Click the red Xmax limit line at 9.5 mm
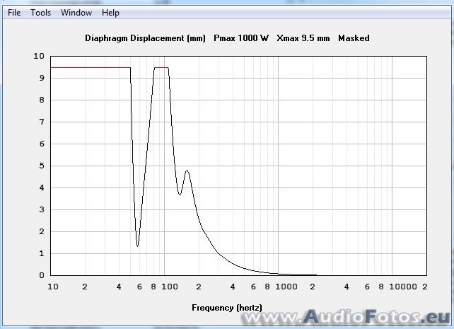Screen dimensions: 454x329 [91, 67]
